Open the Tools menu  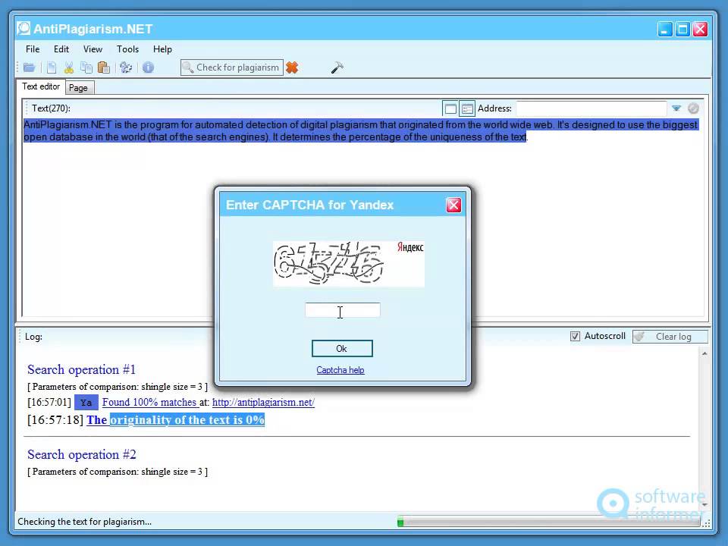127,49
